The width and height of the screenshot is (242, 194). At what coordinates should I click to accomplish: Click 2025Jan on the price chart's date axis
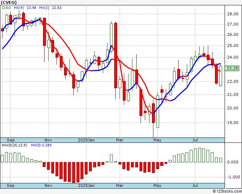pos(86,140)
